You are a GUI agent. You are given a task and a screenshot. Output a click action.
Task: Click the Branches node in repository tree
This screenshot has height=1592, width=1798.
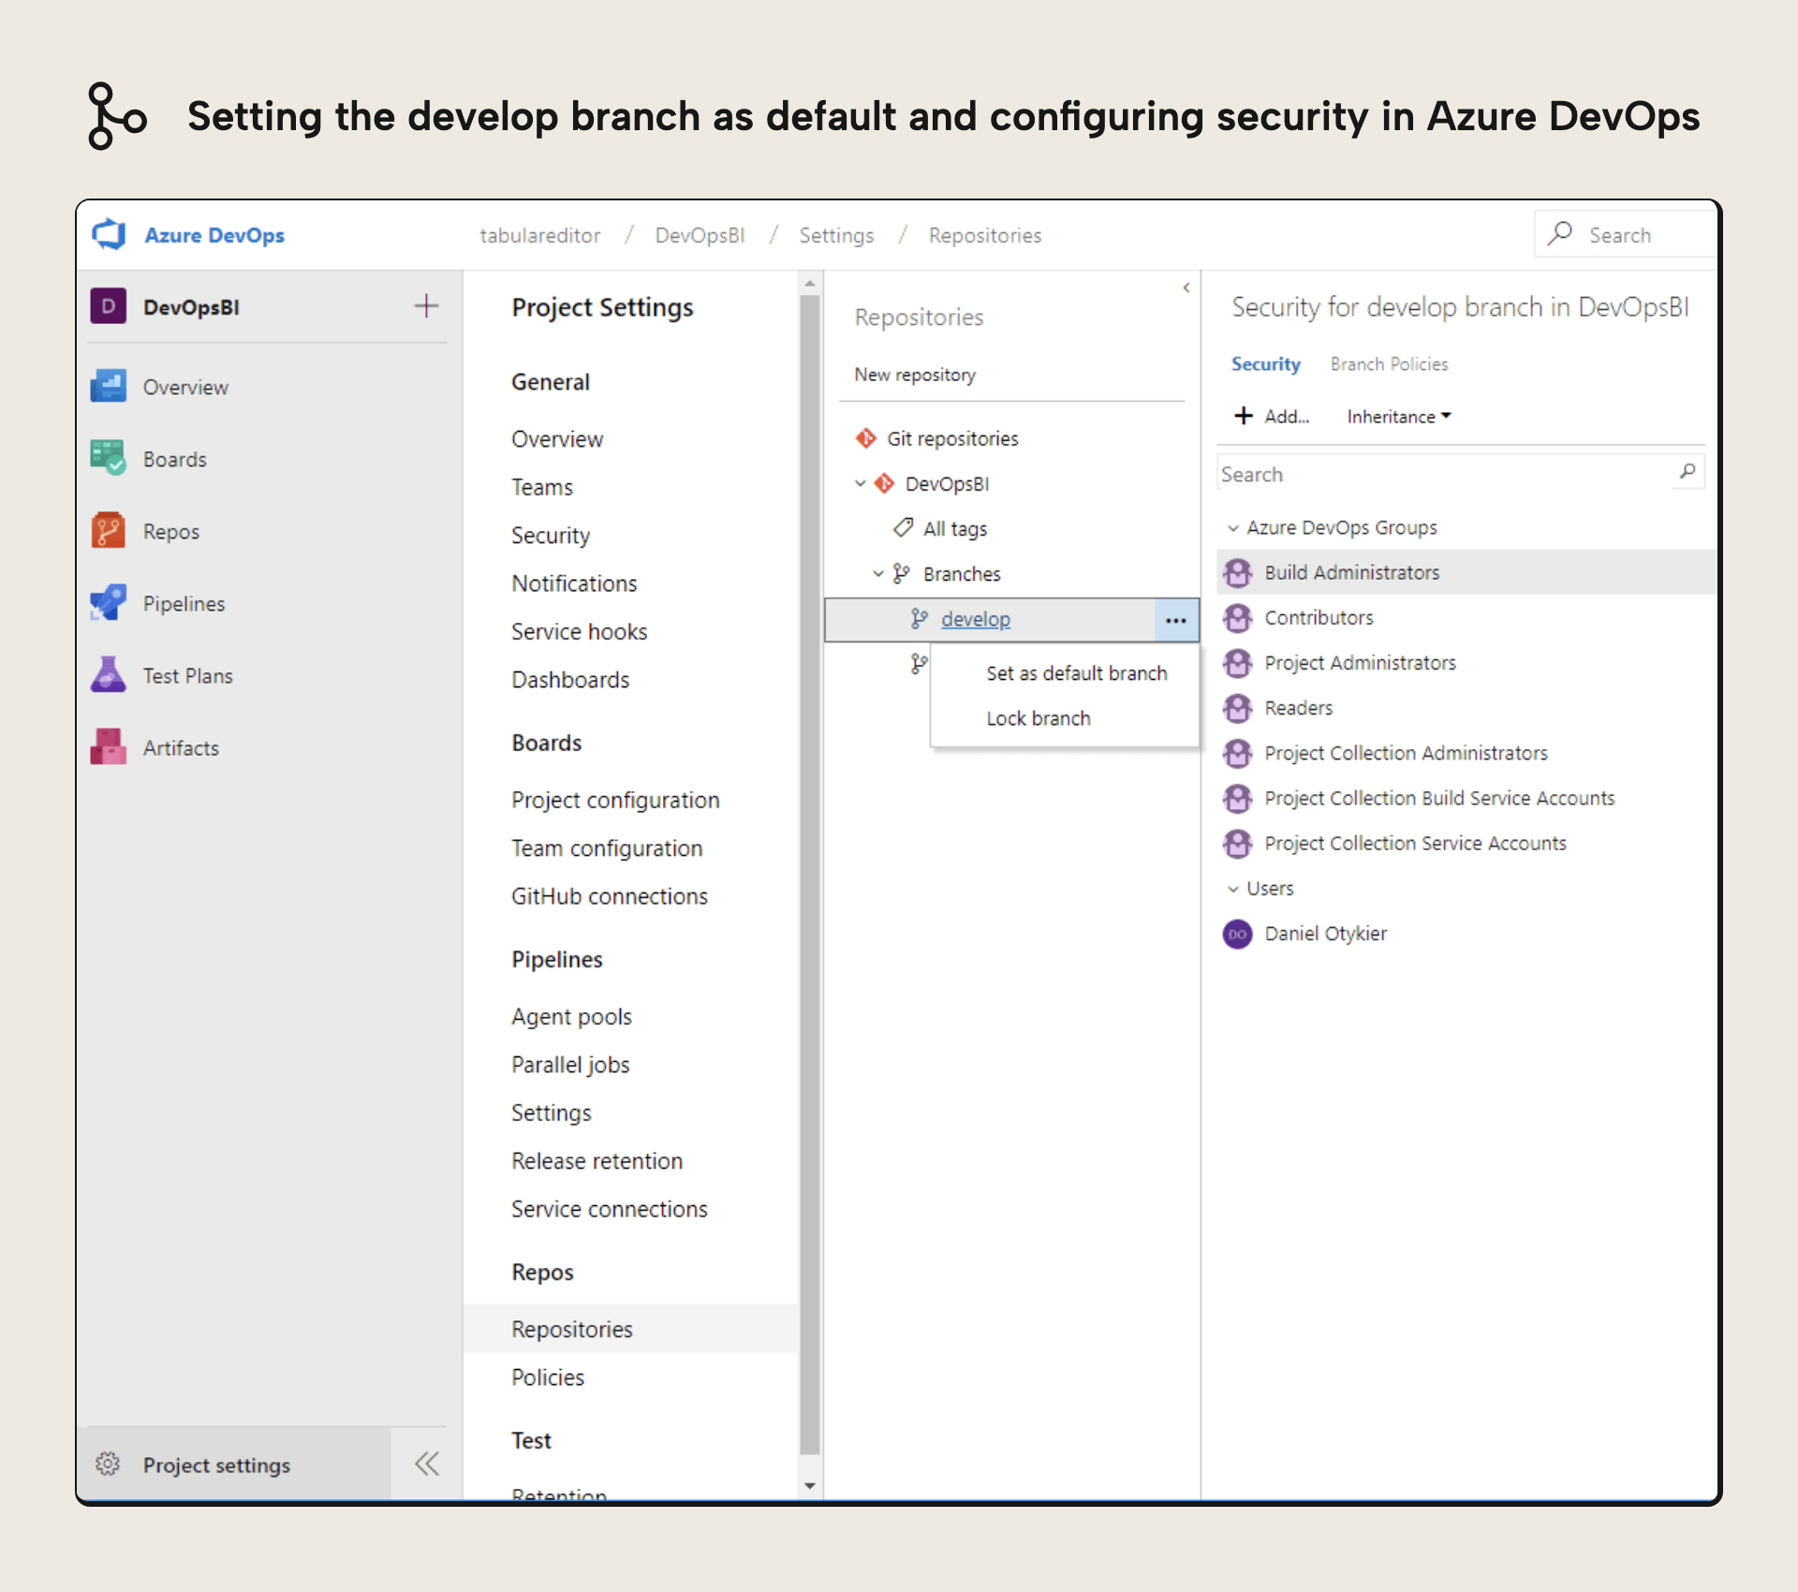(x=961, y=573)
